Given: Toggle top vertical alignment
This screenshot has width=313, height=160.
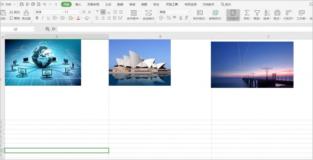Looking at the screenshot, I should [x=98, y=12].
